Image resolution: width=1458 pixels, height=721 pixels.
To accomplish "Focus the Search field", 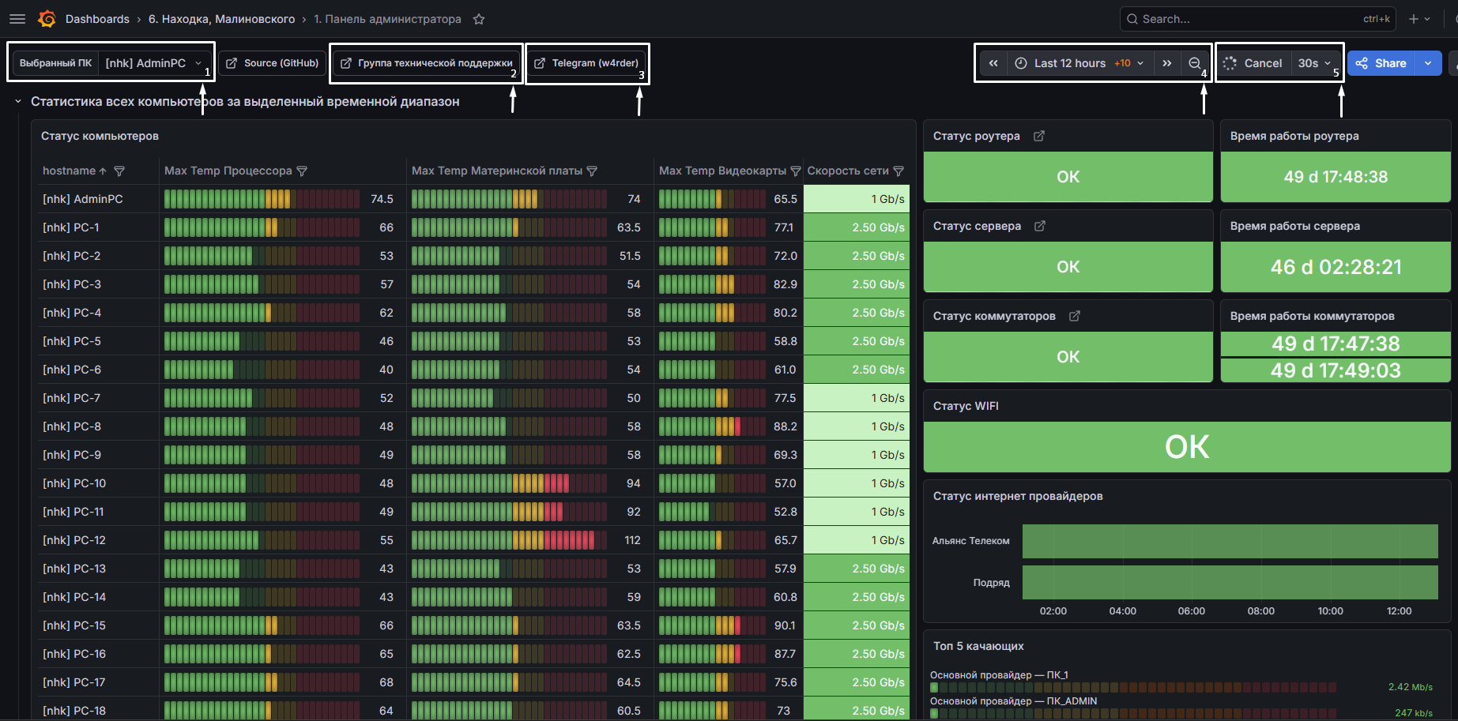I will point(1257,19).
